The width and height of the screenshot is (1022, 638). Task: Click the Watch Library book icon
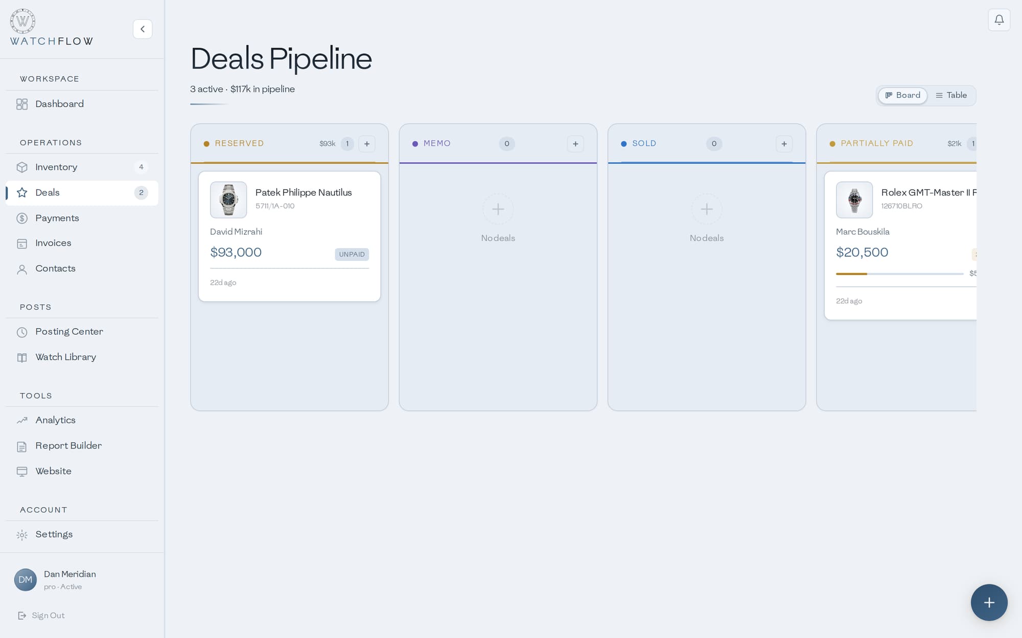pyautogui.click(x=22, y=357)
